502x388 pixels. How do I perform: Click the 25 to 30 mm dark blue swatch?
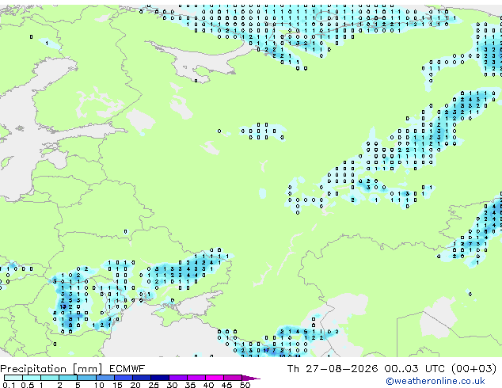click(x=160, y=378)
